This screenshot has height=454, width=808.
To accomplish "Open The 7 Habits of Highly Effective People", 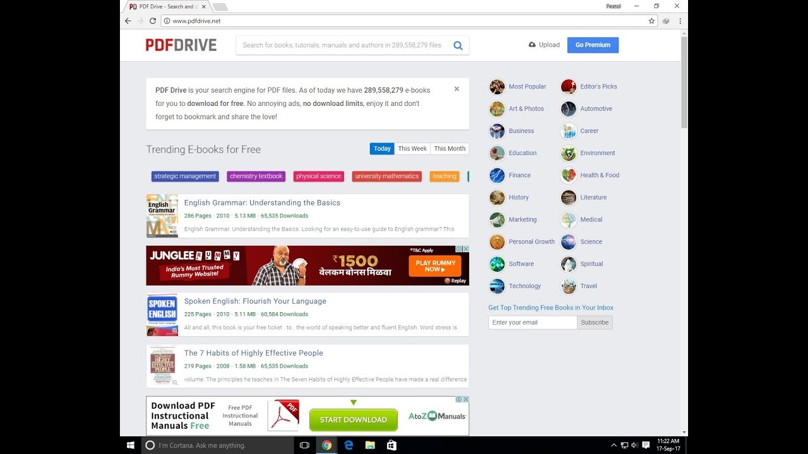I will pos(253,353).
